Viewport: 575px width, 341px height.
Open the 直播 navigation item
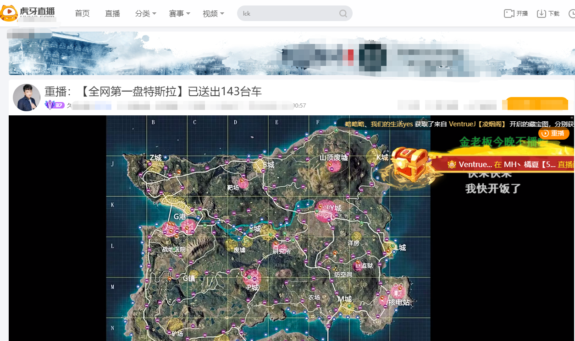coord(112,13)
